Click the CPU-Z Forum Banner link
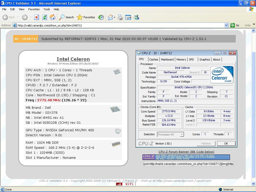This screenshot has height=192, width=256. coord(186,152)
